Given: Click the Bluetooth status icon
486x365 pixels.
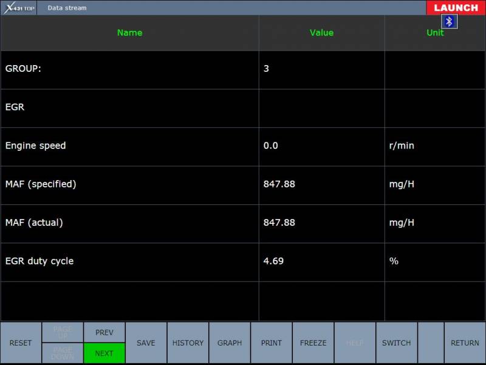Looking at the screenshot, I should tap(450, 22).
